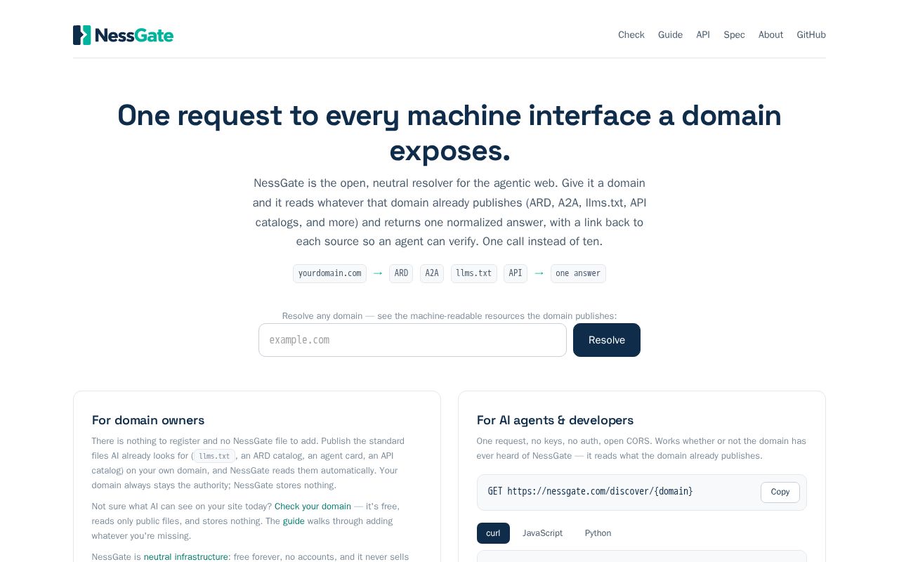Click the Resolve button
899x562 pixels.
click(x=607, y=340)
